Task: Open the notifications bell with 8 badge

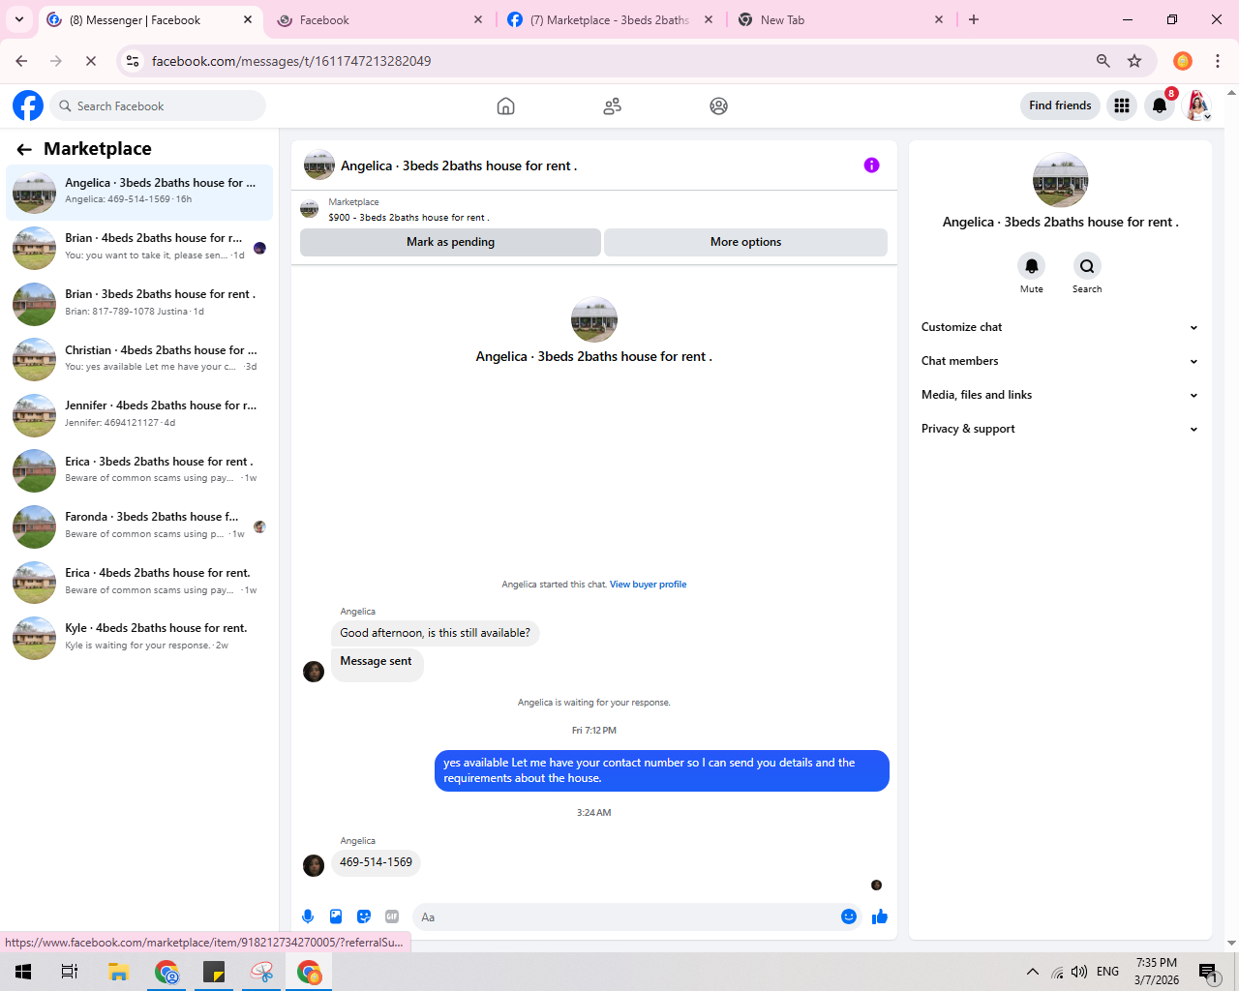Action: [1160, 105]
